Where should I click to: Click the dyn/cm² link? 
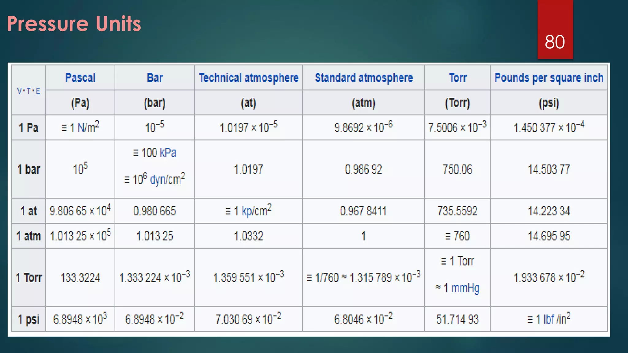coord(167,179)
